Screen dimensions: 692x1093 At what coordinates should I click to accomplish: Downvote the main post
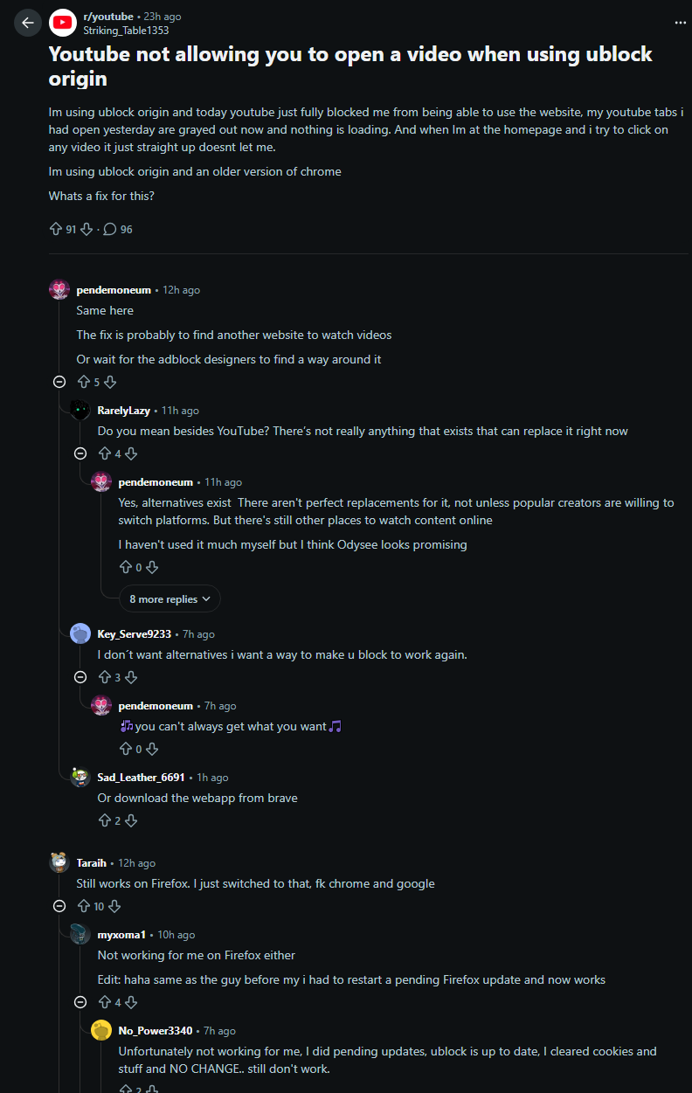[x=86, y=229]
